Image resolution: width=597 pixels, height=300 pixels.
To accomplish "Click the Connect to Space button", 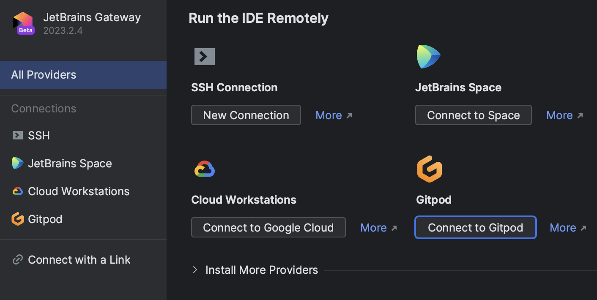I will [473, 115].
